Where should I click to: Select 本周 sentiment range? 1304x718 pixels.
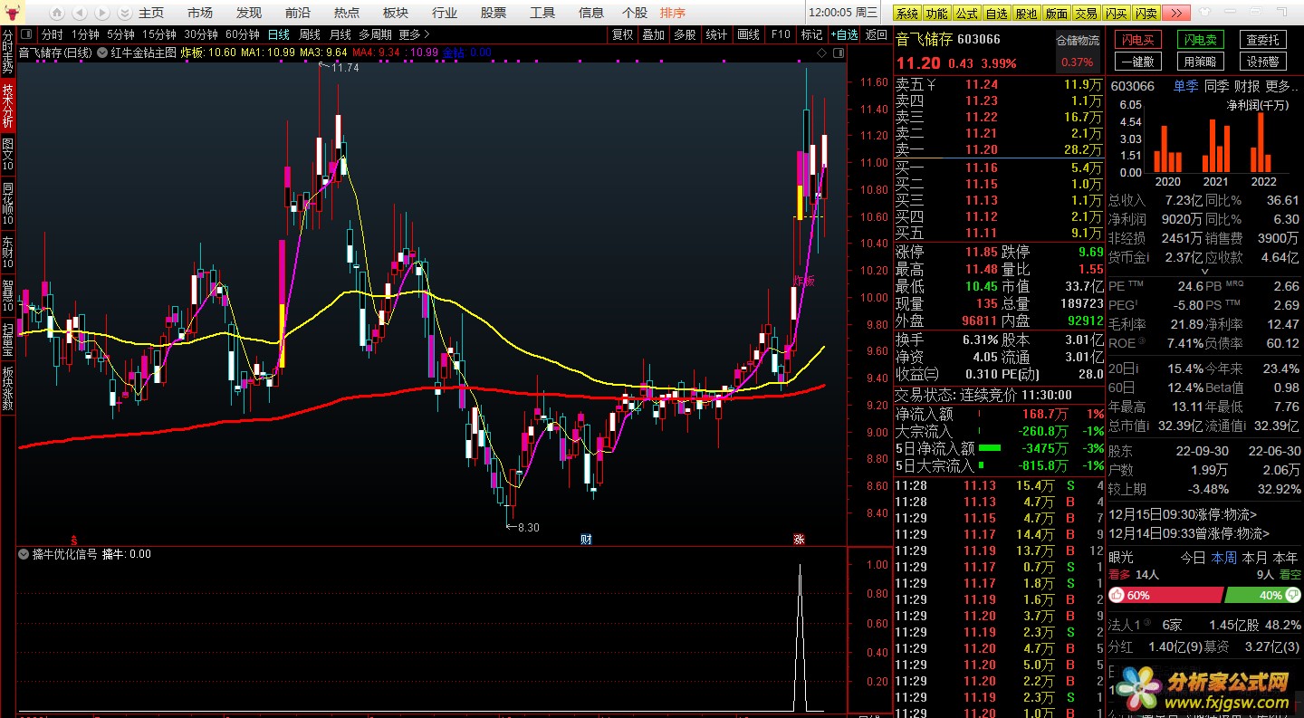click(x=1223, y=558)
